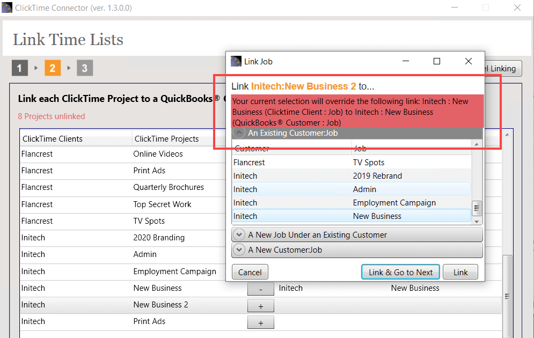The height and width of the screenshot is (338, 534).
Task: Click the Link Job dialog app icon
Action: click(236, 62)
